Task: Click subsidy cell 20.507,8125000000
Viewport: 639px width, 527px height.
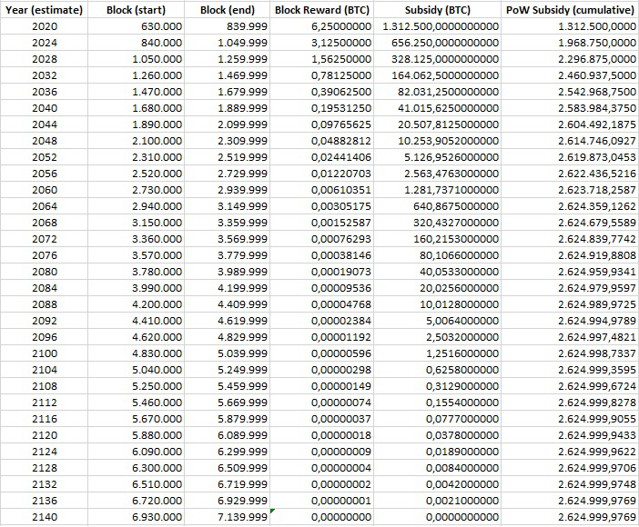Action: pos(438,124)
